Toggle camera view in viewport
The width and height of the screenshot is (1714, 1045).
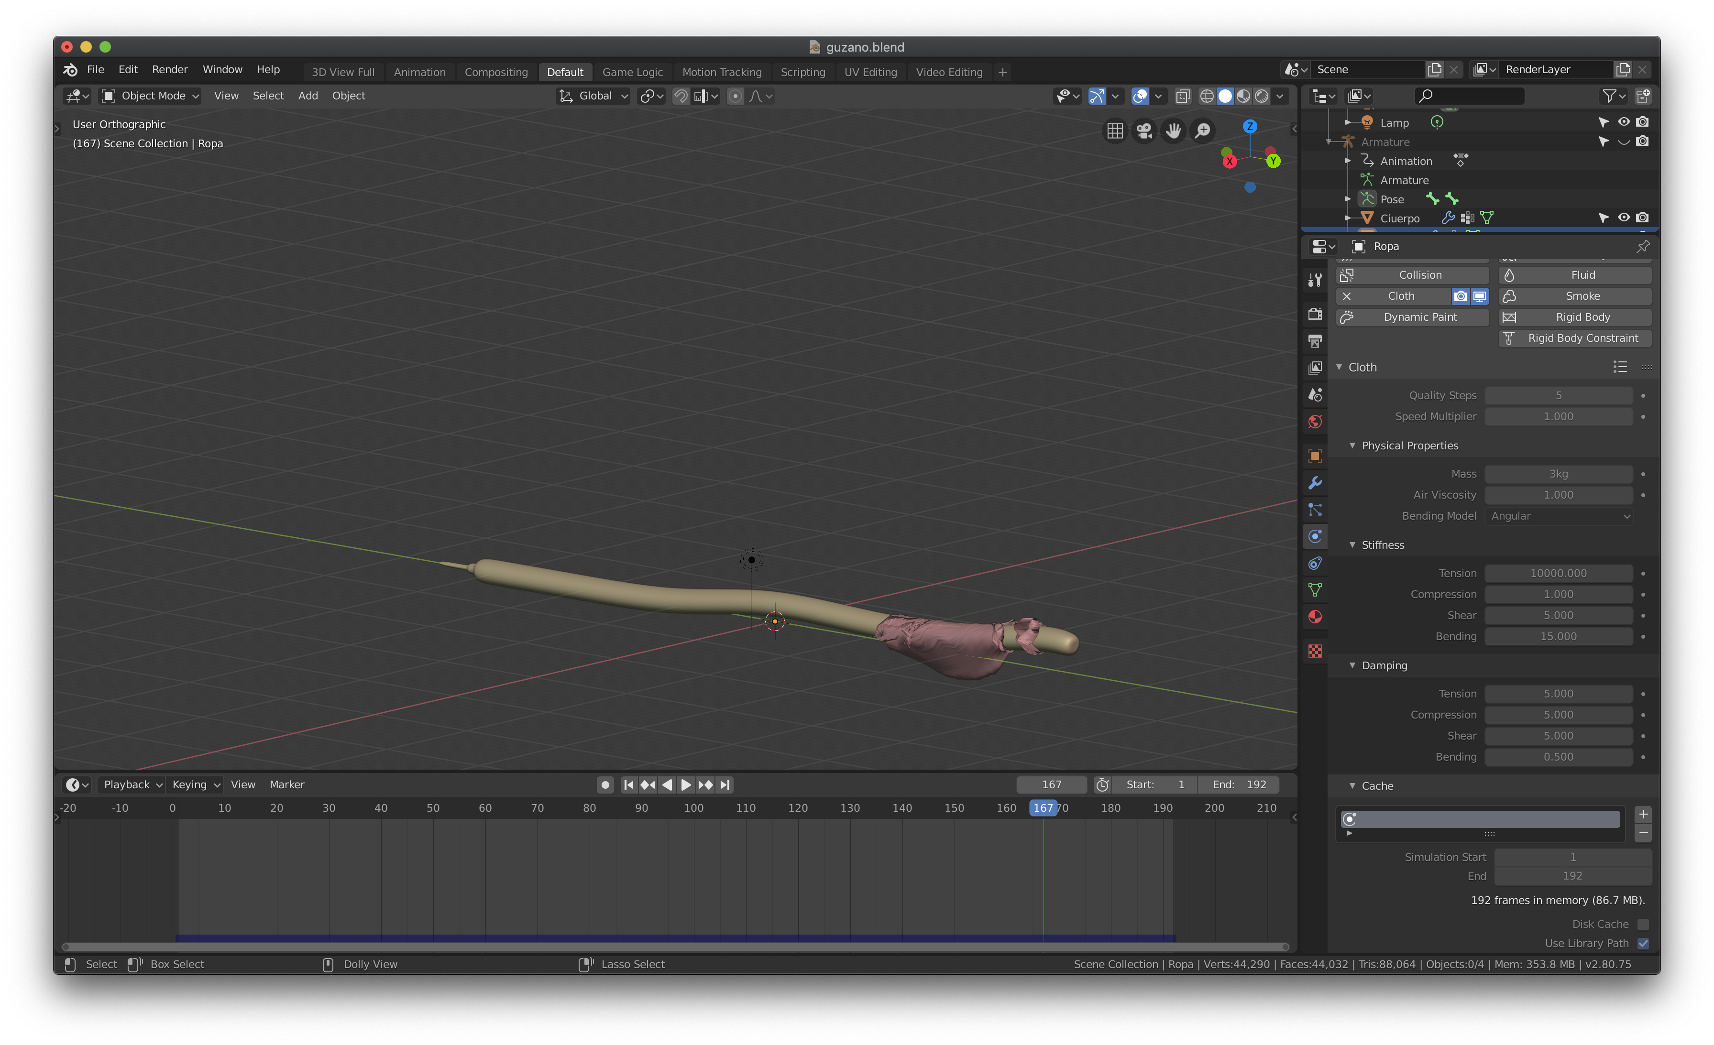[x=1144, y=131]
